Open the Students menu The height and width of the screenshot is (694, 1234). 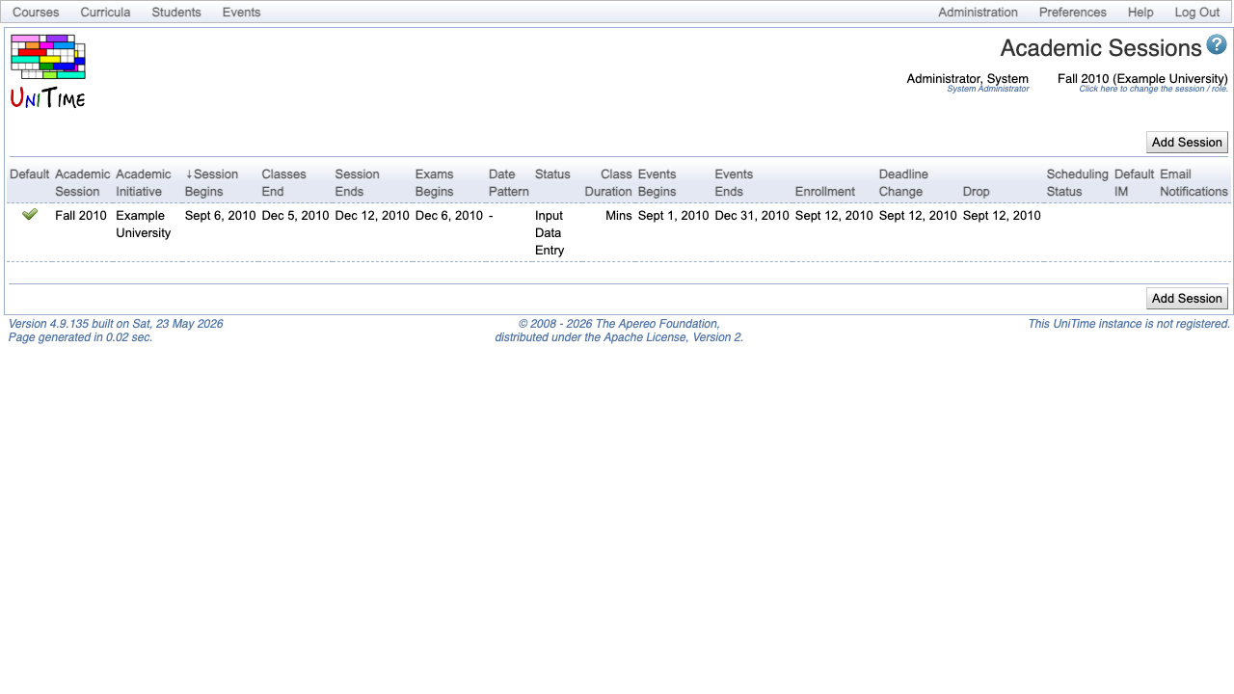point(176,13)
